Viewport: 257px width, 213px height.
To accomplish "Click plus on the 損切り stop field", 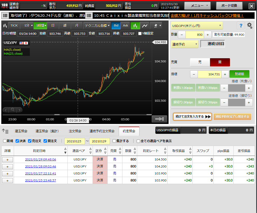I will coord(249,102).
